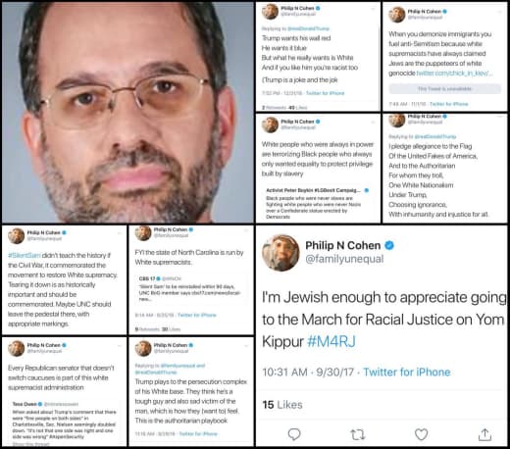510x449 pixels.
Task: Open the #M4RJ hashtag link
Action: pyautogui.click(x=331, y=342)
